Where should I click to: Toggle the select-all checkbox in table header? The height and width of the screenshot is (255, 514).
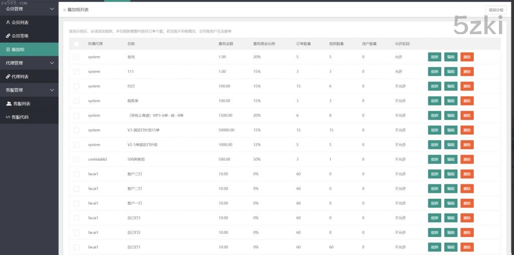click(76, 44)
